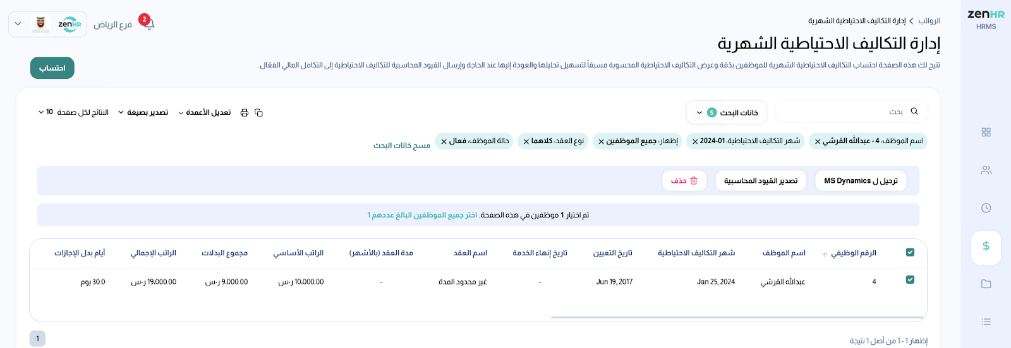The height and width of the screenshot is (348, 1011).
Task: Click the Jan 25, 2024 cell
Action: pos(716,282)
